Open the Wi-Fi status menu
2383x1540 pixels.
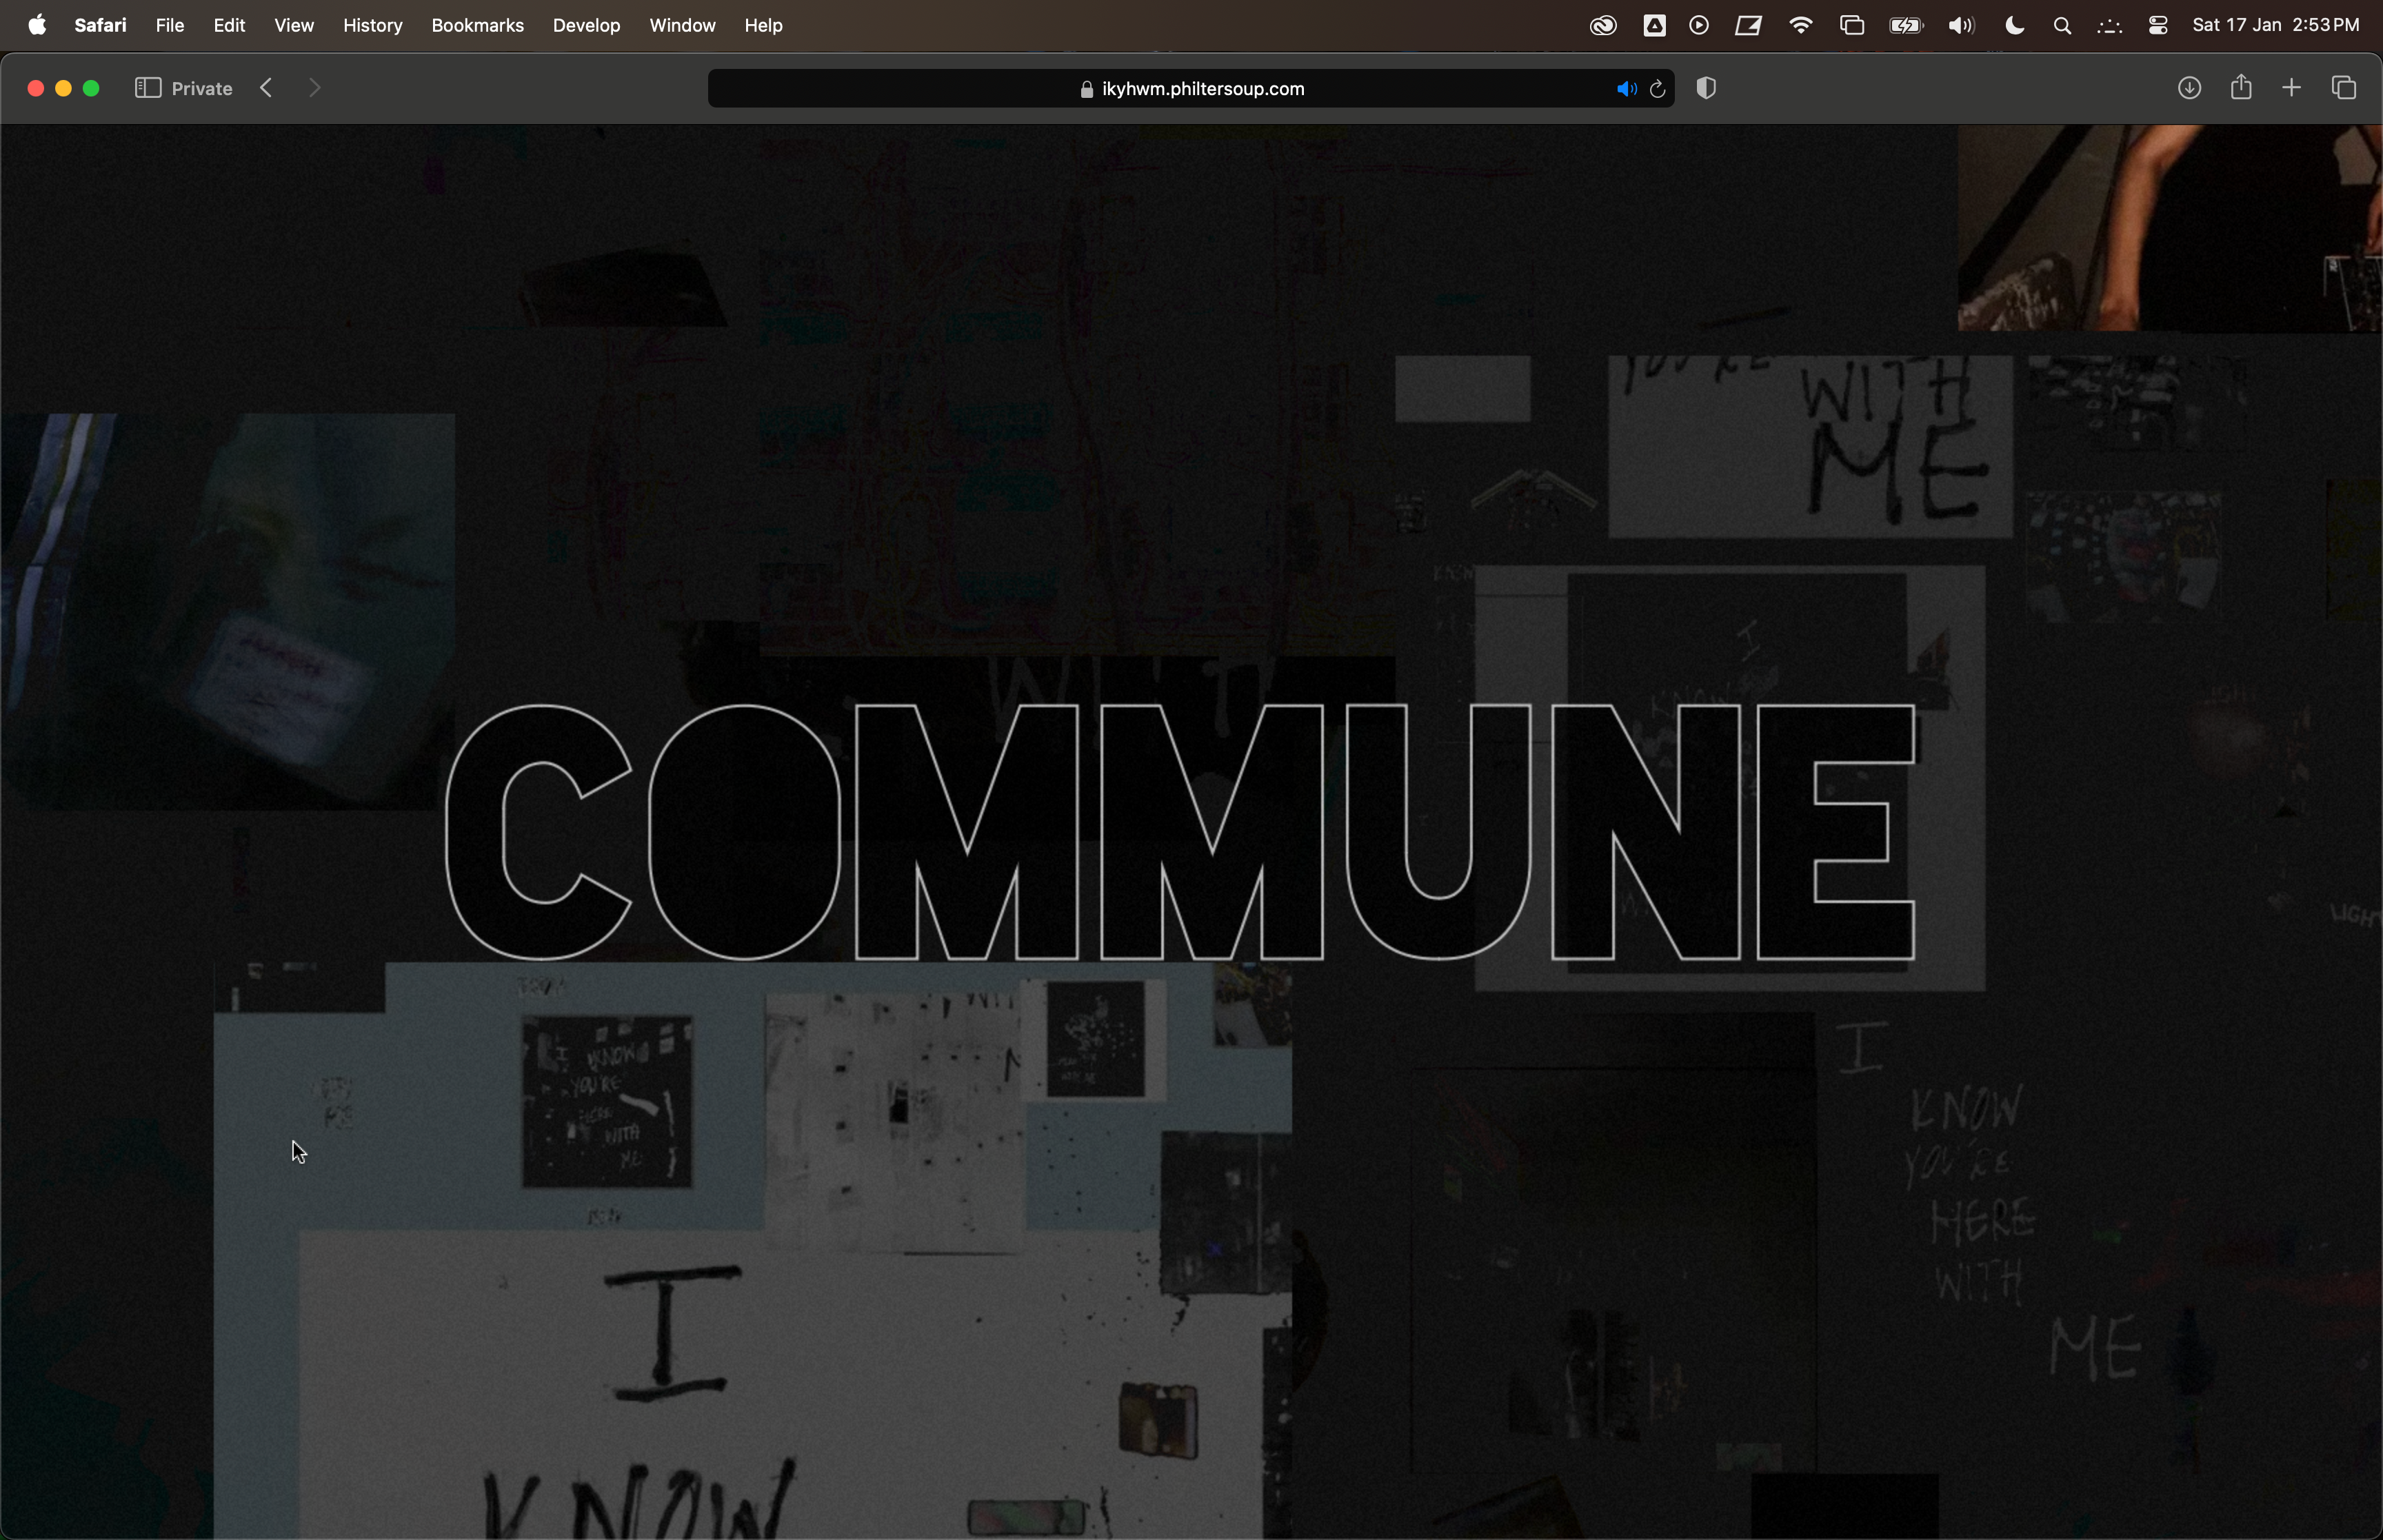point(1800,25)
